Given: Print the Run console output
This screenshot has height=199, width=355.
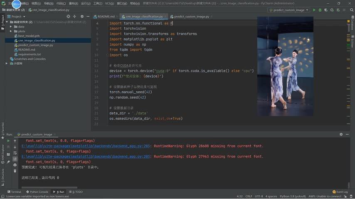Looking at the screenshot, I should click(15, 165).
